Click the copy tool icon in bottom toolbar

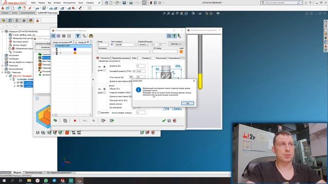65,121
